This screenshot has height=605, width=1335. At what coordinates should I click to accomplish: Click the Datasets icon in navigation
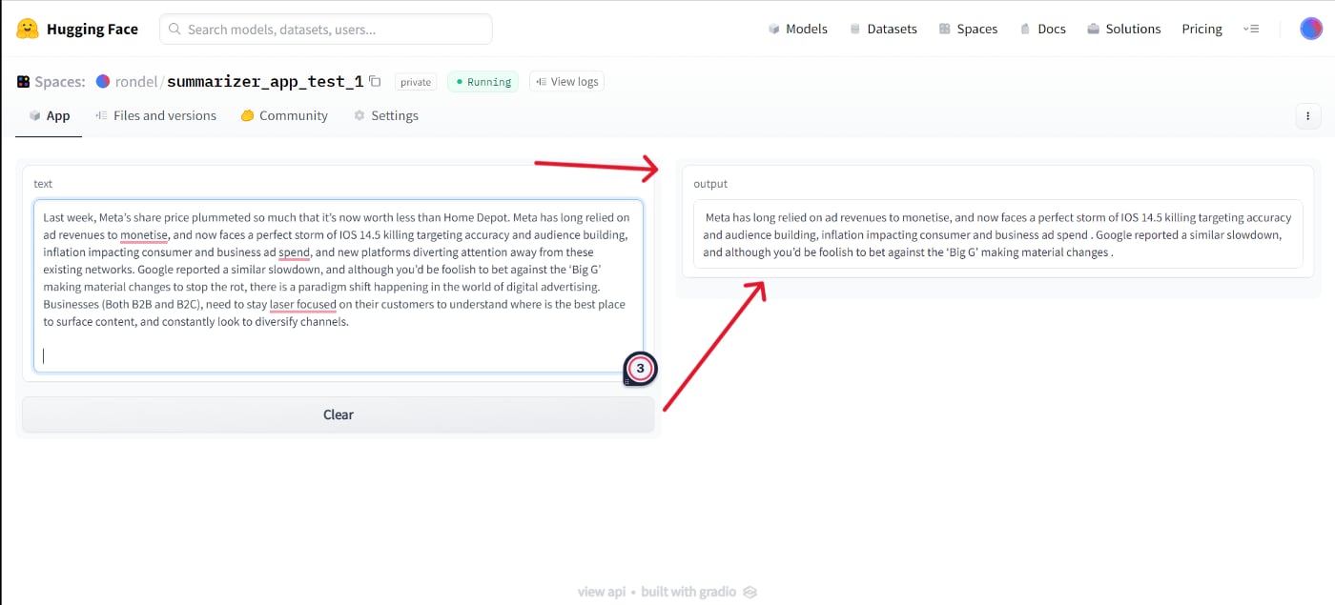855,30
